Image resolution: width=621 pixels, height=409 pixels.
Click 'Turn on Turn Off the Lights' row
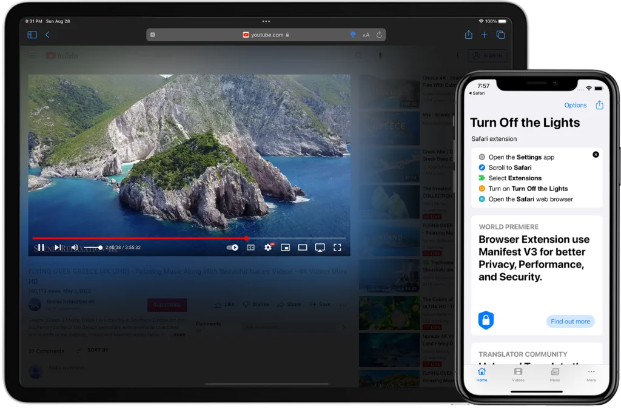(523, 189)
